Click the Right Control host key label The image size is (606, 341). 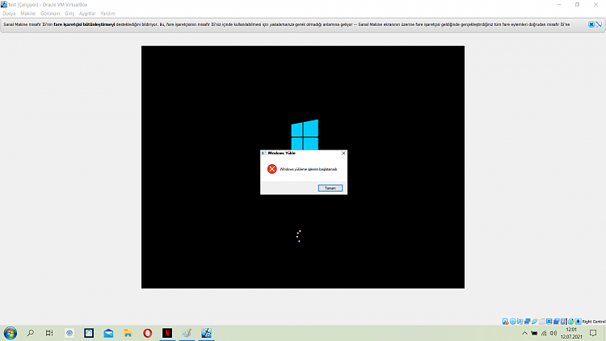coord(594,322)
